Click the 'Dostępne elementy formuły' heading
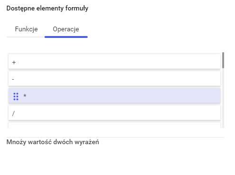The height and width of the screenshot is (175, 235). 47,8
